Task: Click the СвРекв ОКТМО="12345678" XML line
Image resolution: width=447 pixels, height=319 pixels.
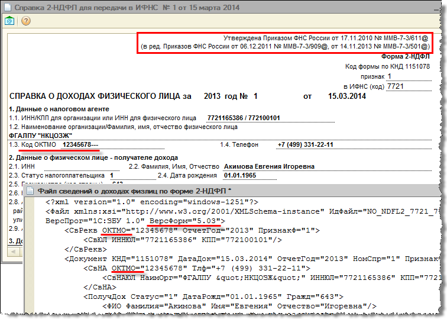Action: (x=192, y=230)
